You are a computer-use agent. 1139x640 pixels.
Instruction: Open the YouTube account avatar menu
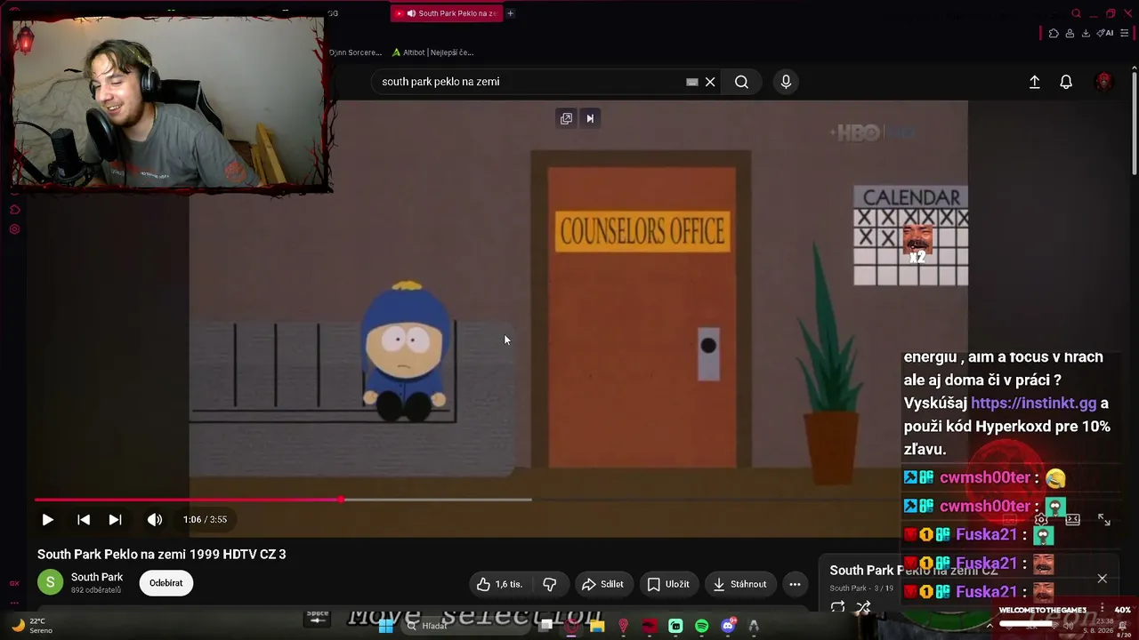coord(1104,82)
